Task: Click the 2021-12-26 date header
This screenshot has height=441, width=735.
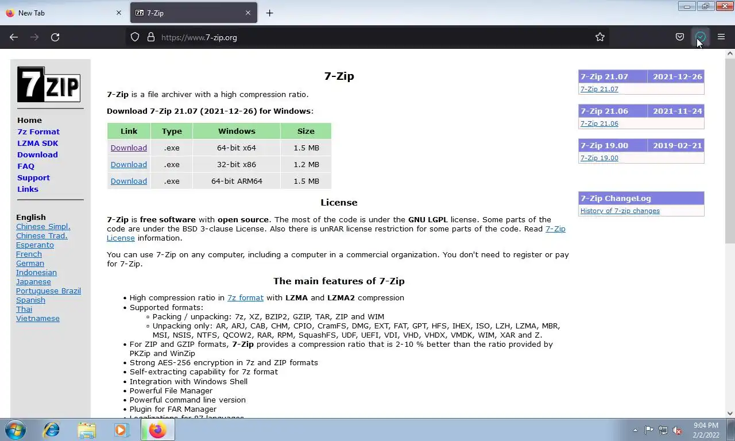Action: 677,76
